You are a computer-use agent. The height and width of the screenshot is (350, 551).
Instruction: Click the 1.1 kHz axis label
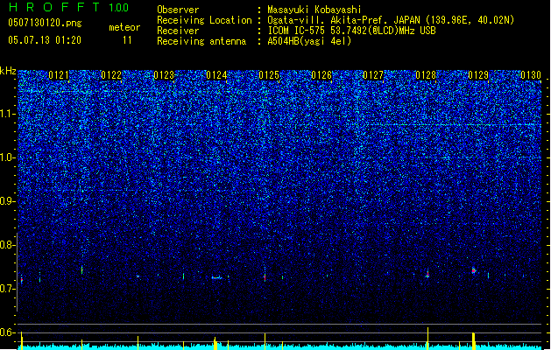(8, 114)
